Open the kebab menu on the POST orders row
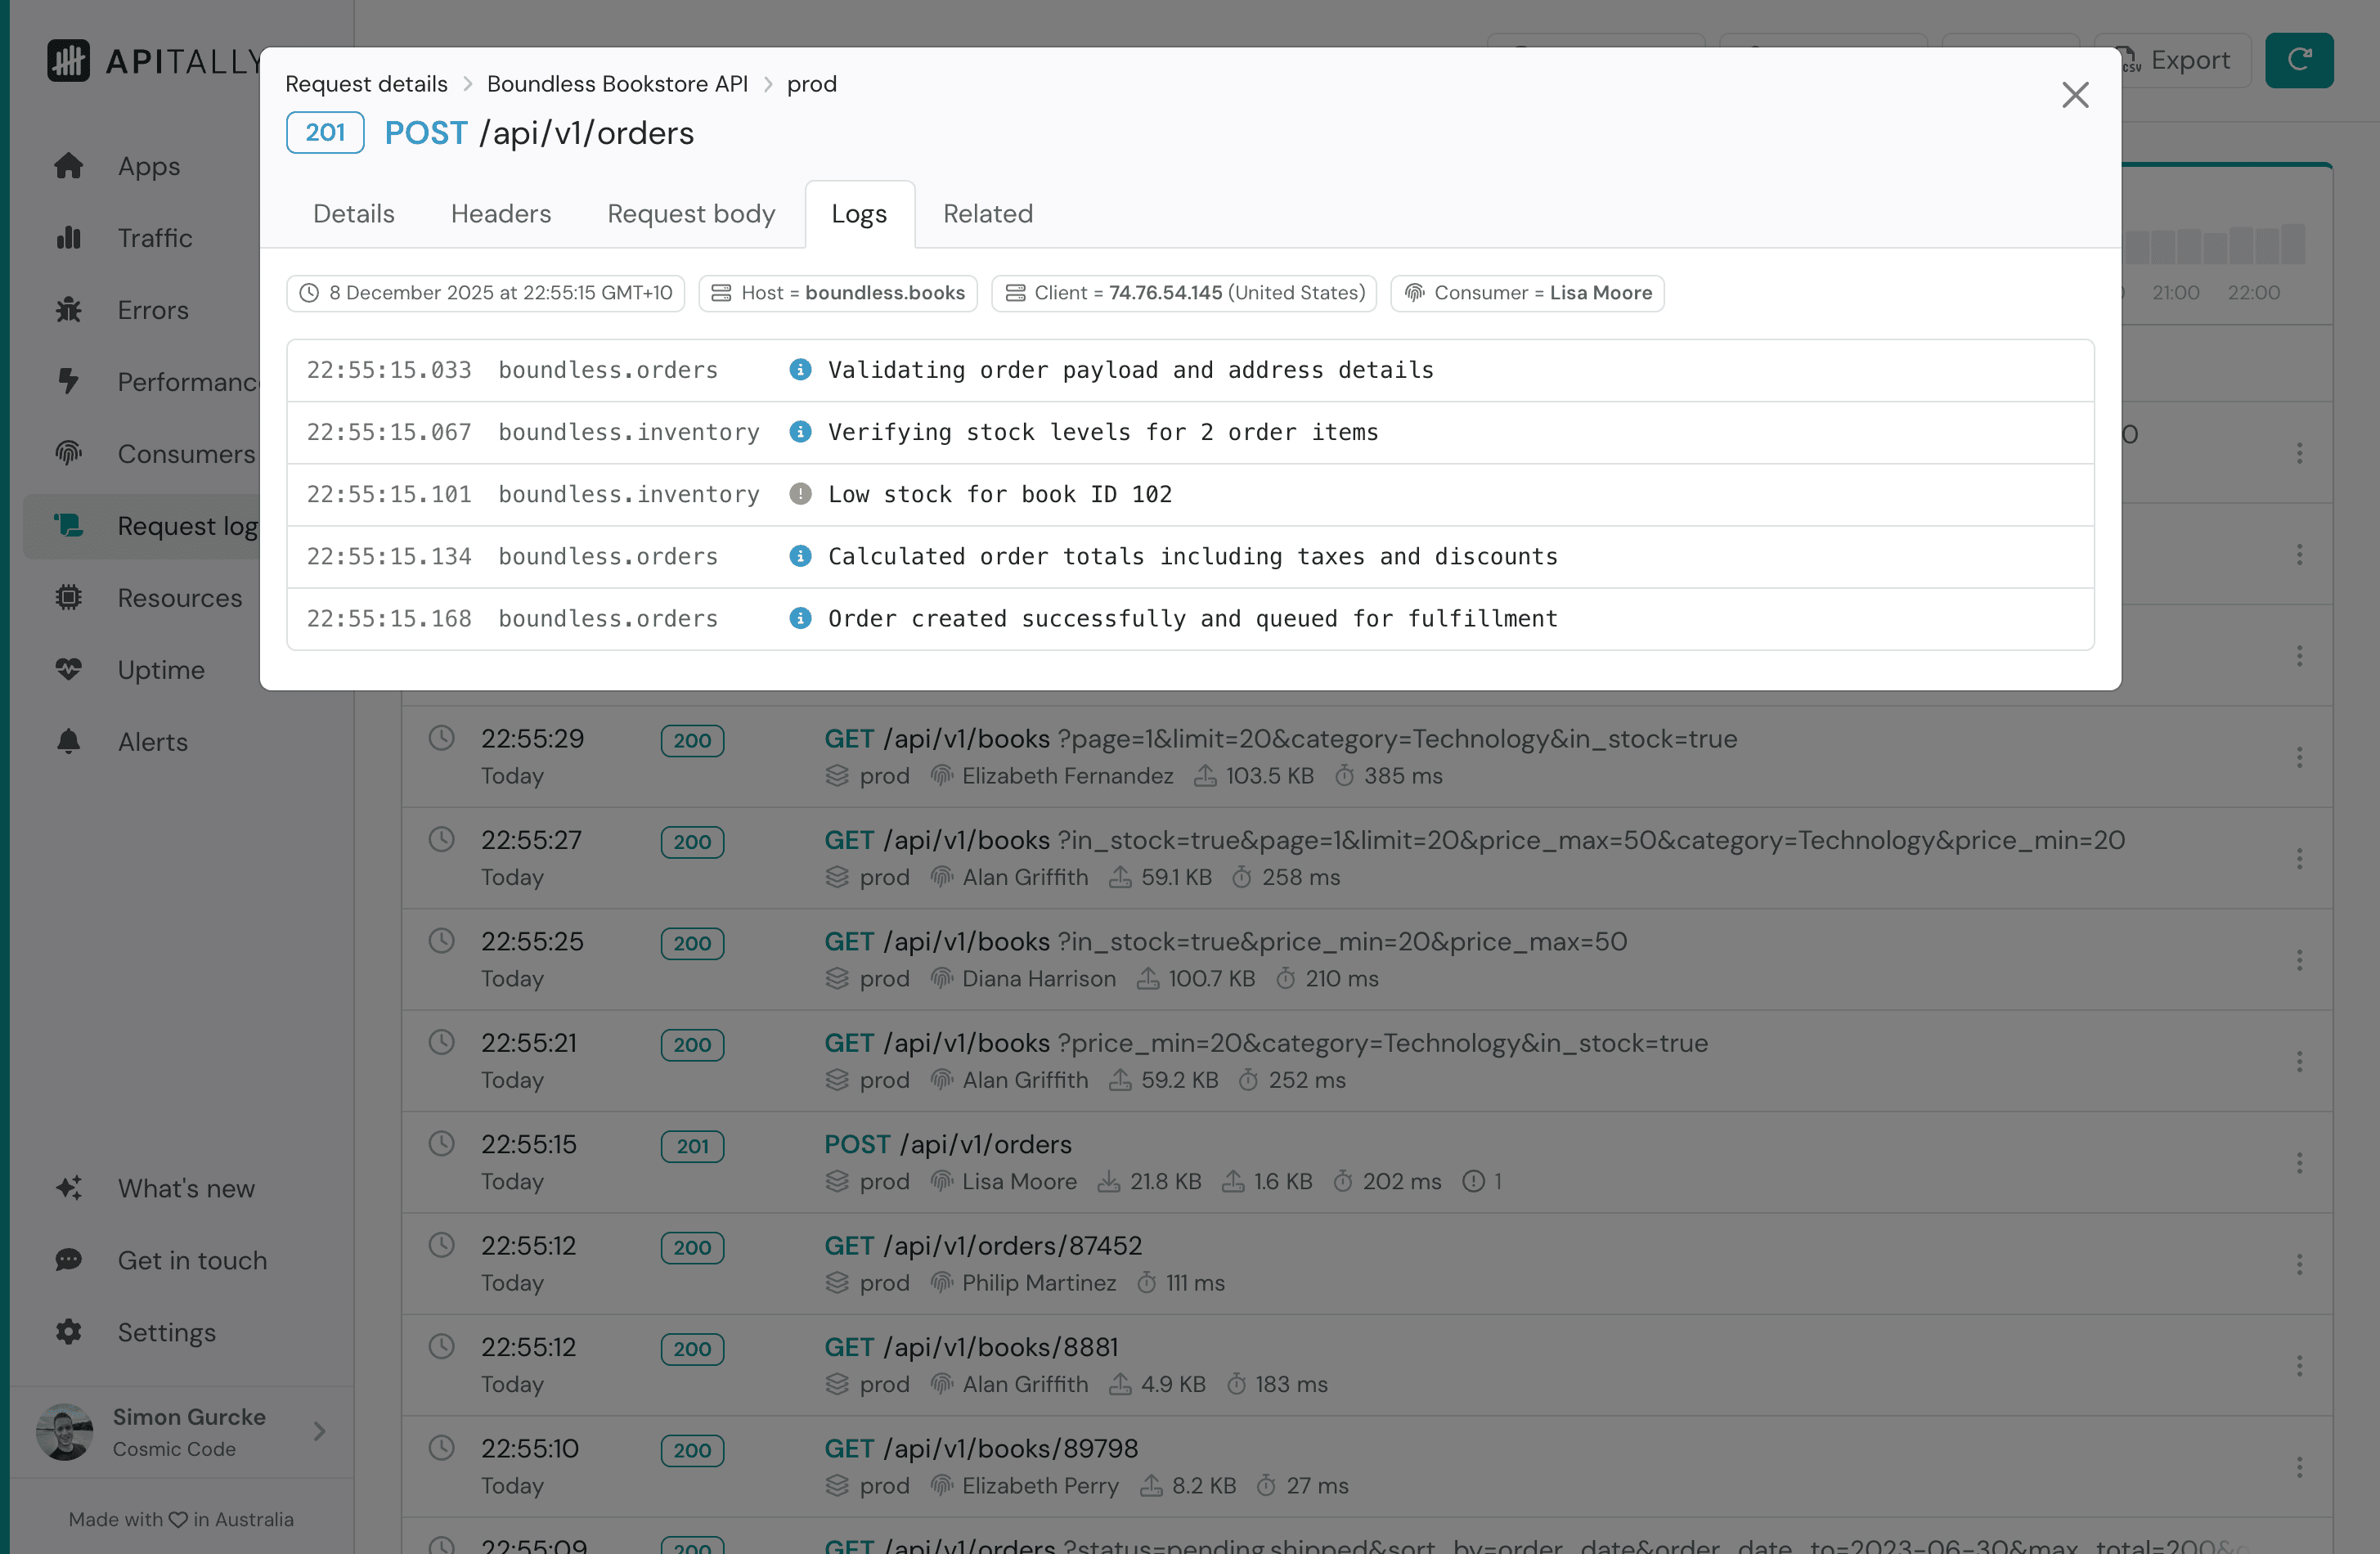The height and width of the screenshot is (1554, 2380). [2300, 1162]
